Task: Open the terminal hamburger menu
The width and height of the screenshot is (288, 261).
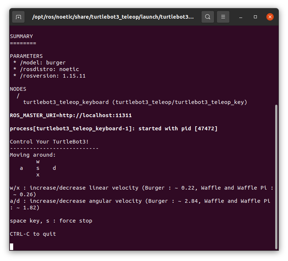Action: (x=223, y=17)
